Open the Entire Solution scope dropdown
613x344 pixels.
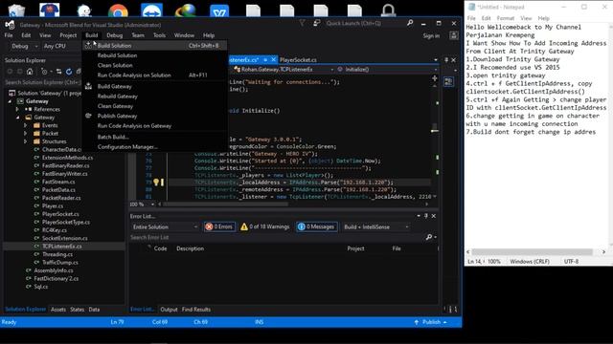(165, 227)
